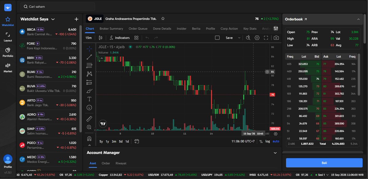Toggle the auto scale
Image resolution: width=368 pixels, height=179 pixels.
point(276,141)
